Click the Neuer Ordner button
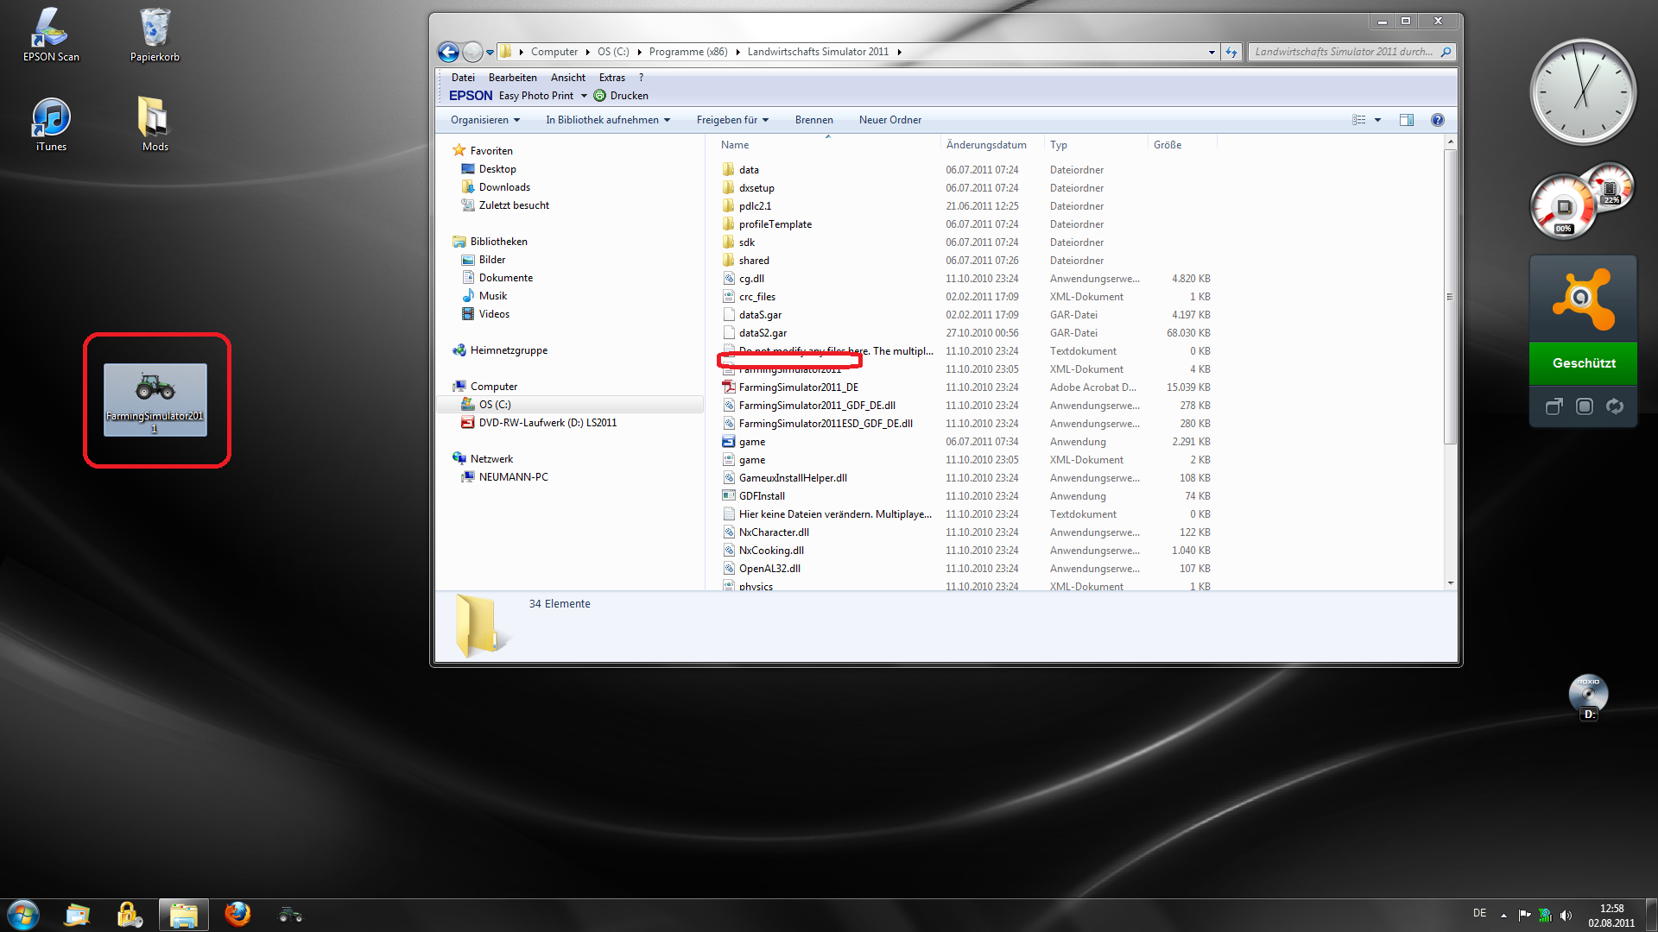 click(x=889, y=120)
